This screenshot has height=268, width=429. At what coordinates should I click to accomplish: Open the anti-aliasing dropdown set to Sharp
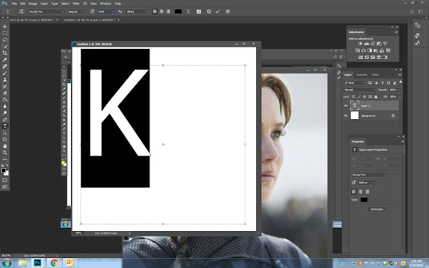click(137, 11)
